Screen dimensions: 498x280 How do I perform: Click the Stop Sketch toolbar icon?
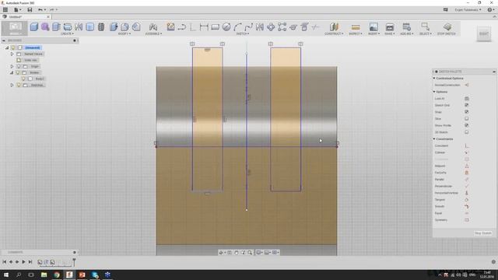[x=447, y=26]
